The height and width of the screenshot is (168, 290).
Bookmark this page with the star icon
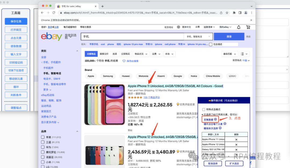tap(227, 13)
